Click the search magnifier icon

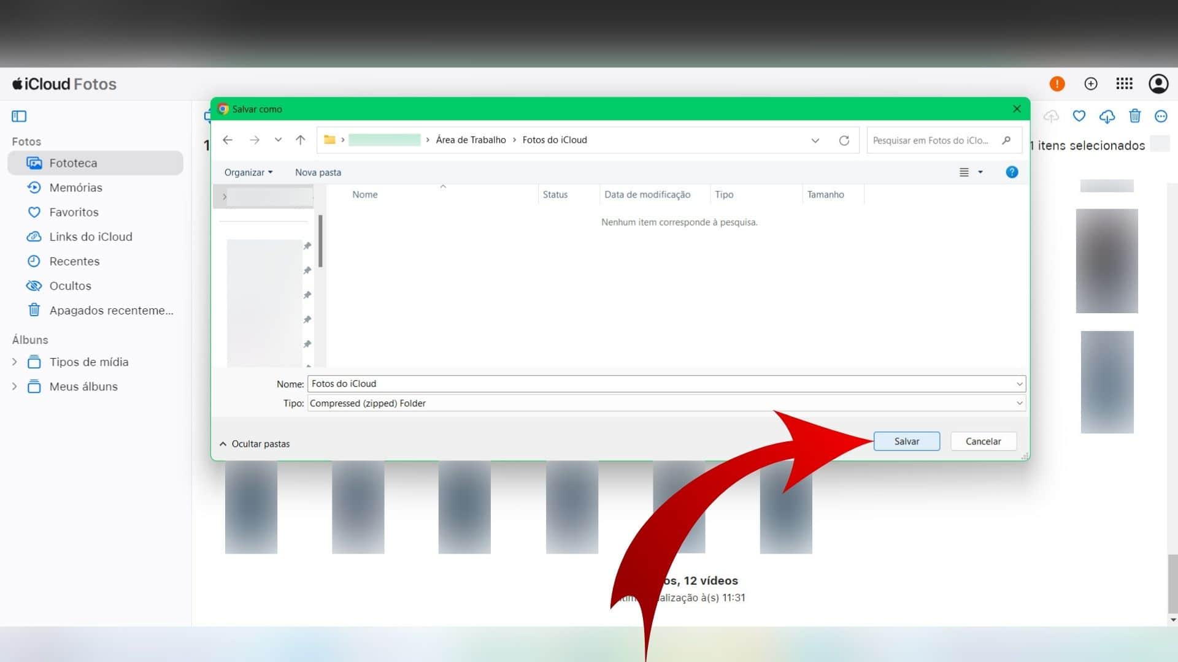point(1006,140)
